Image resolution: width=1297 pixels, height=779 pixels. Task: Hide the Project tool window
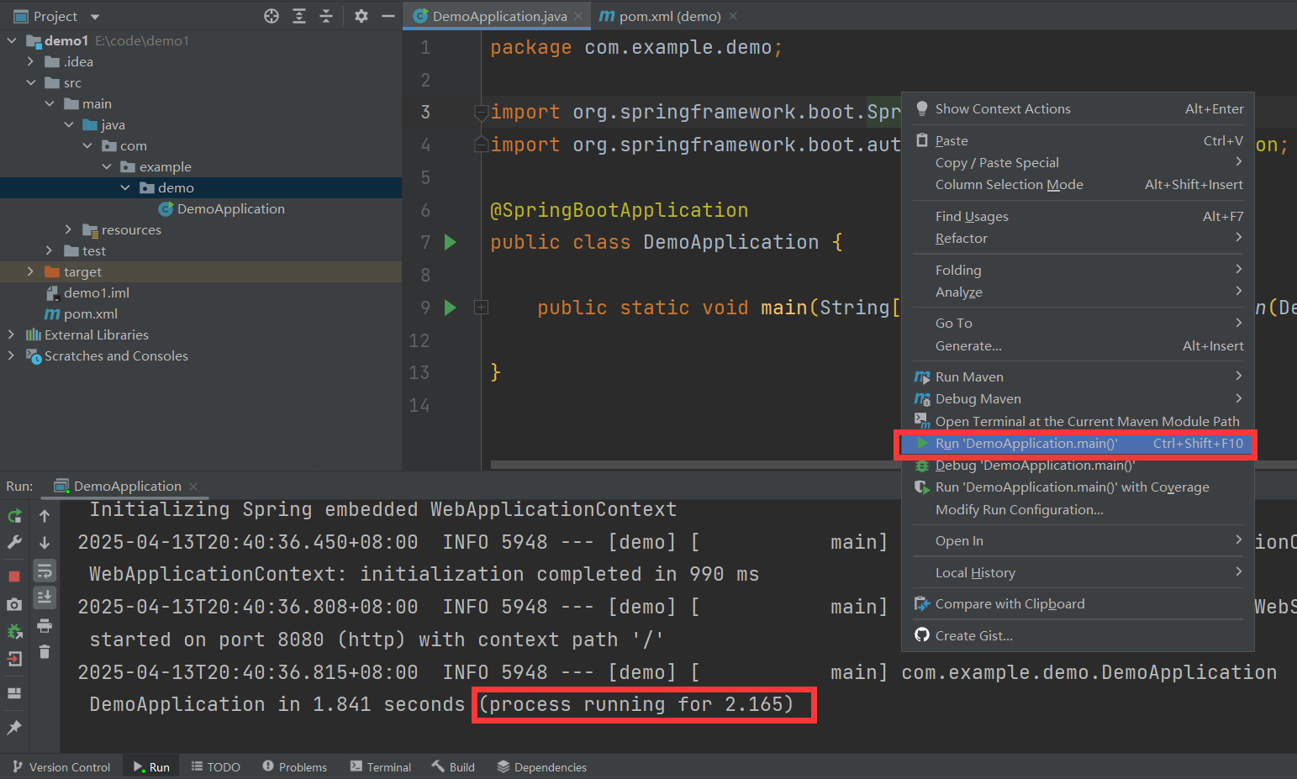coord(388,16)
